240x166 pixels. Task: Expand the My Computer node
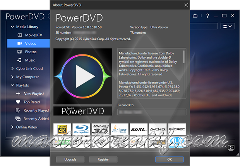[12, 77]
